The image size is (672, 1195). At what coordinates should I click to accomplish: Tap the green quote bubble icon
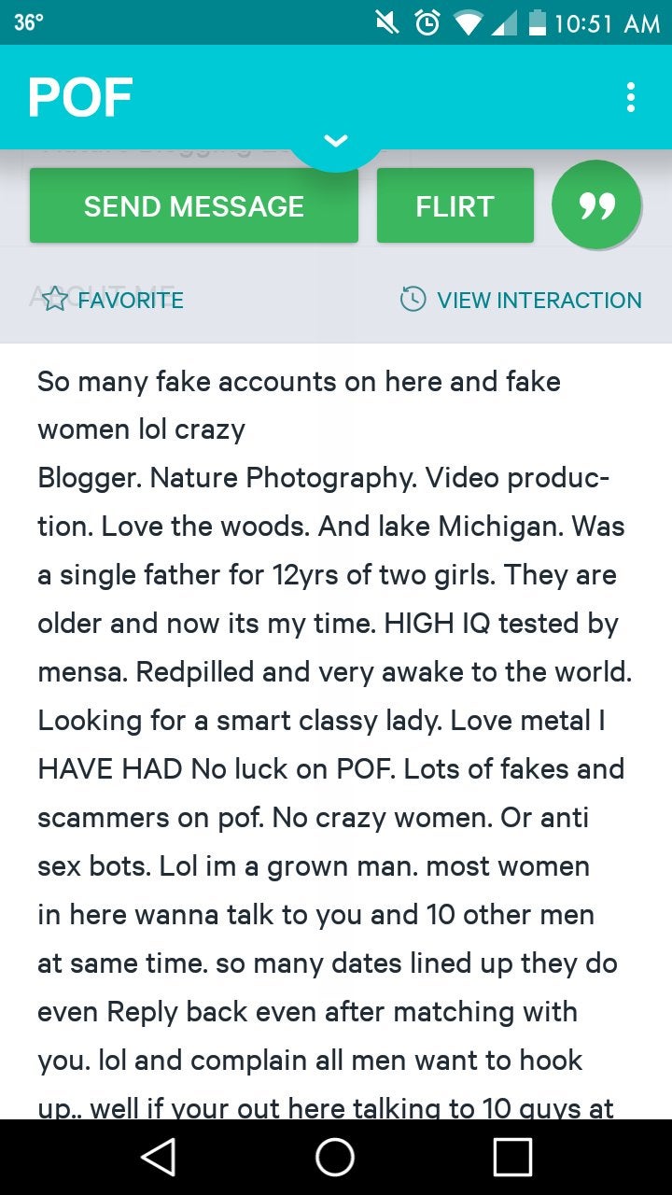point(596,205)
